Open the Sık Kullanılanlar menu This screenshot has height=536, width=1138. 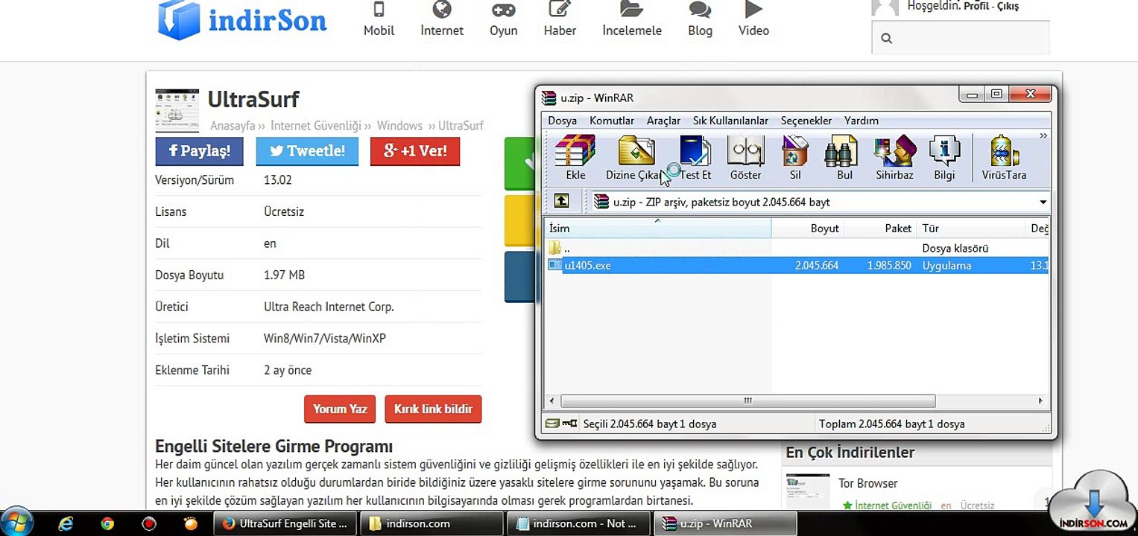click(730, 121)
